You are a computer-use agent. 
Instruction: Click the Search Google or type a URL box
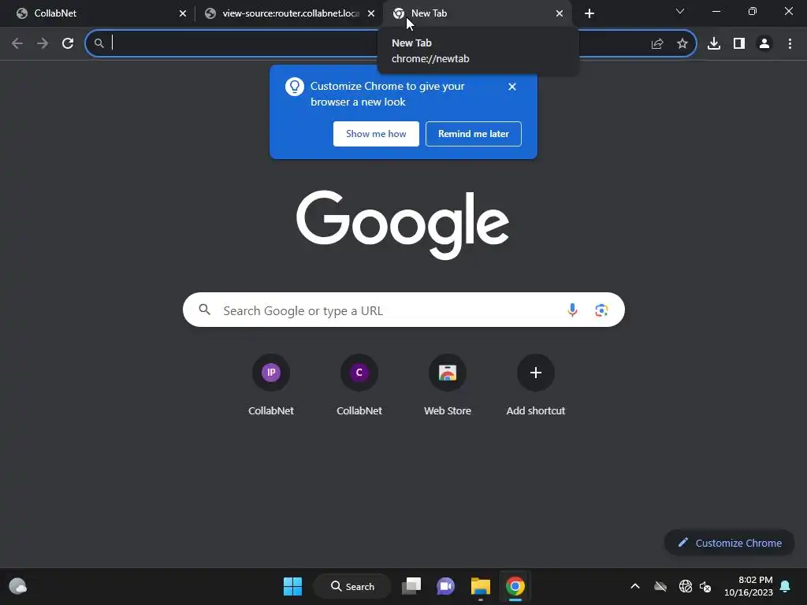tap(403, 310)
